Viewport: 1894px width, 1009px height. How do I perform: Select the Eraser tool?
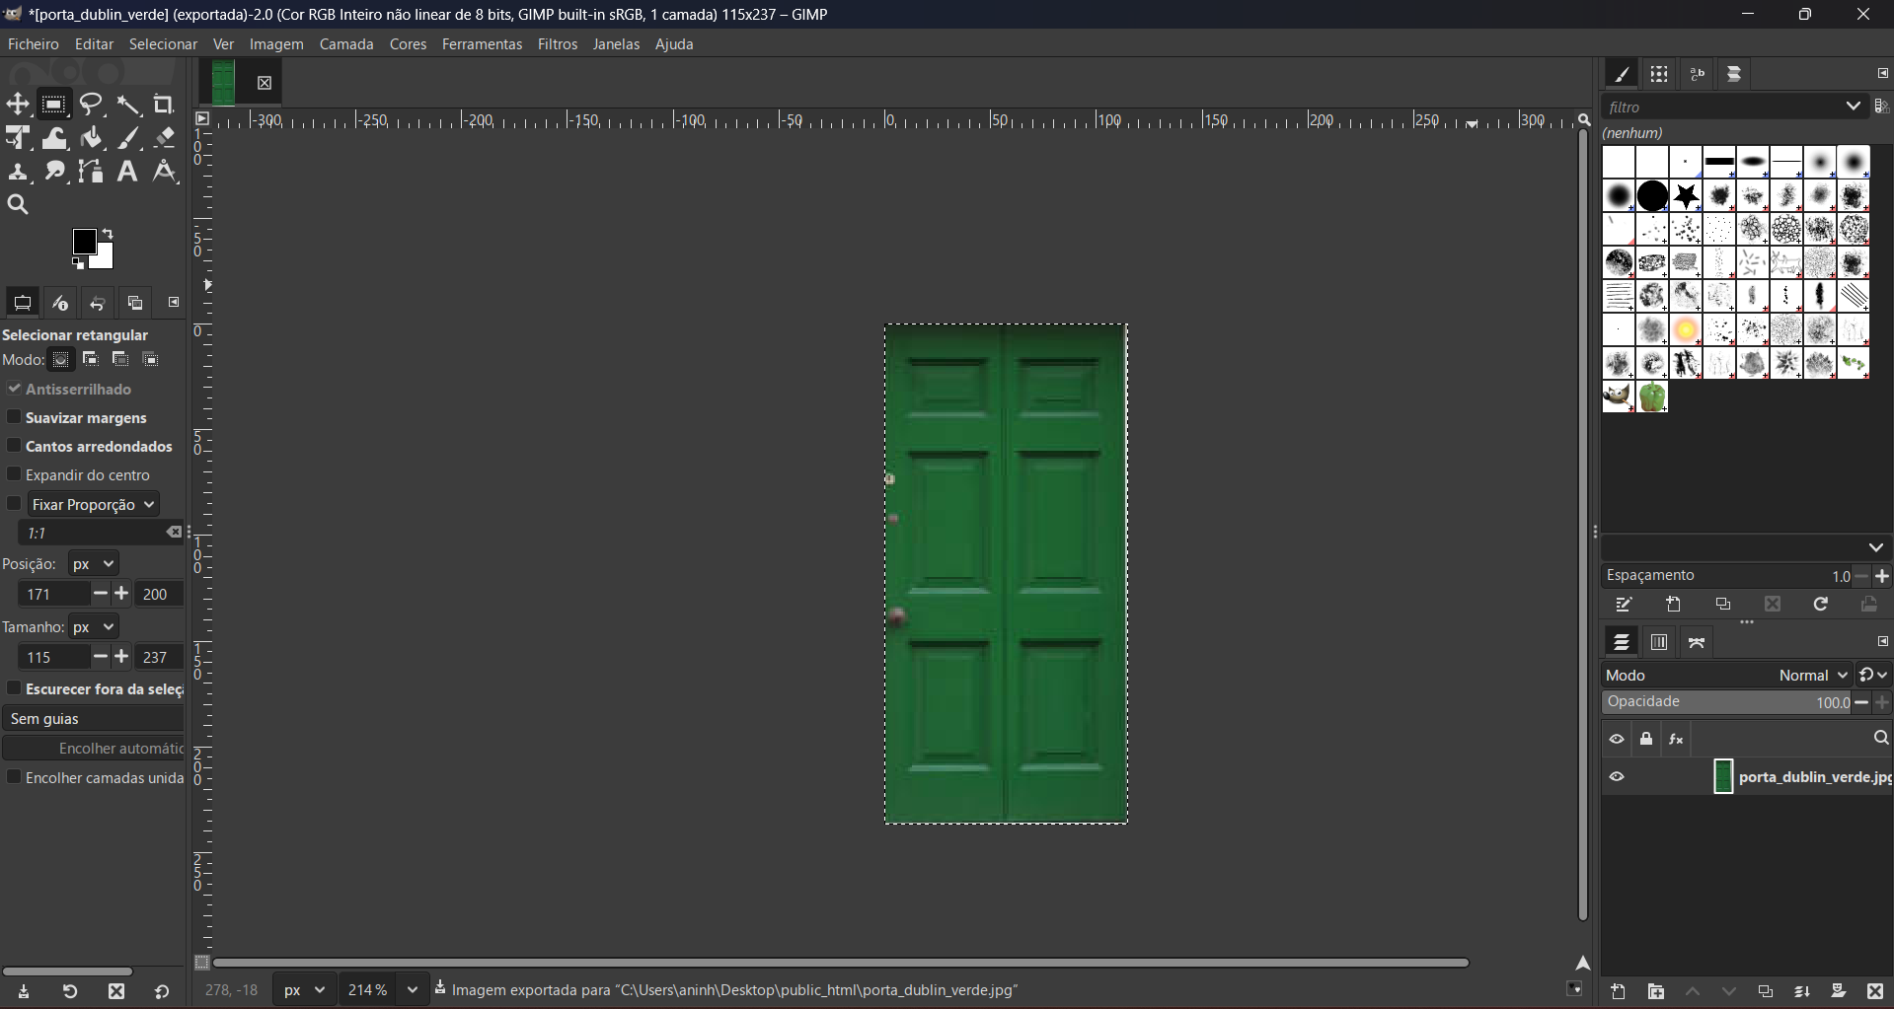pos(165,139)
